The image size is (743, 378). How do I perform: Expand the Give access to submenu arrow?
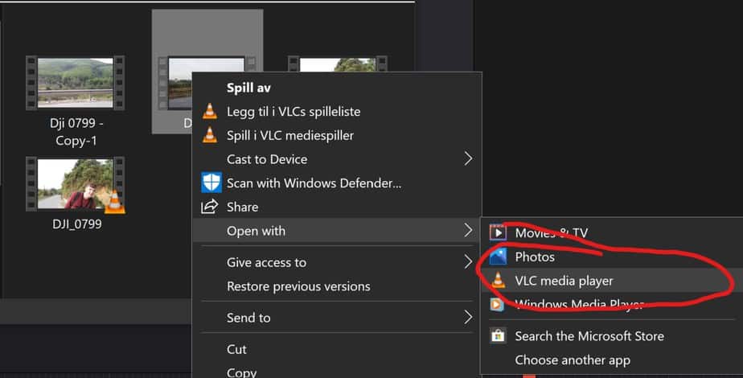[x=468, y=262]
